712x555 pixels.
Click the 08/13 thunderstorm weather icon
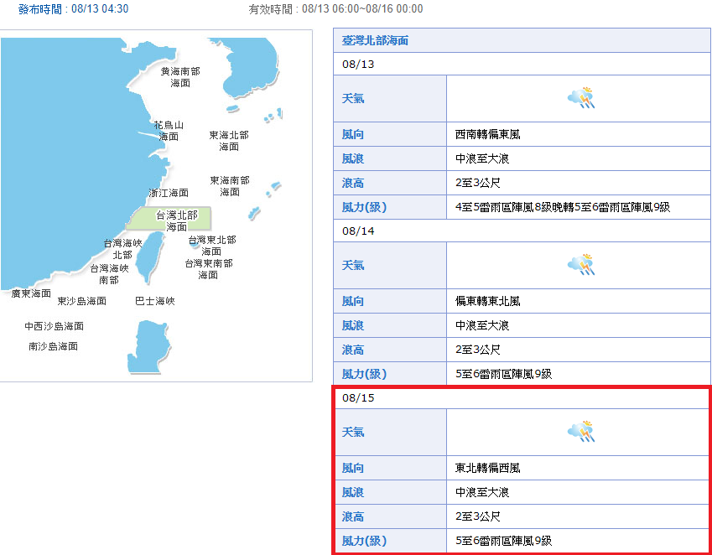pyautogui.click(x=581, y=98)
